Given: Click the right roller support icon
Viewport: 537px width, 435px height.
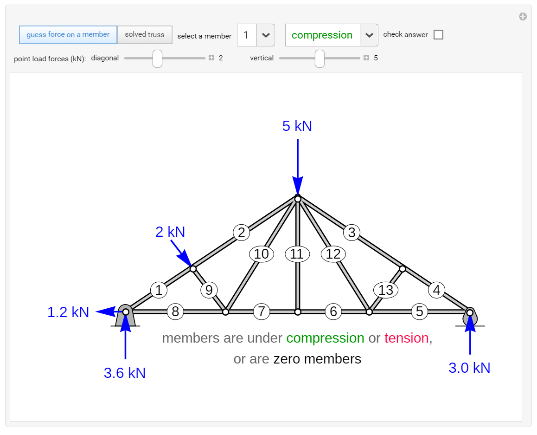Looking at the screenshot, I should [x=470, y=316].
